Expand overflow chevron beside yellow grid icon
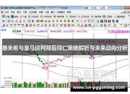 click(x=128, y=25)
